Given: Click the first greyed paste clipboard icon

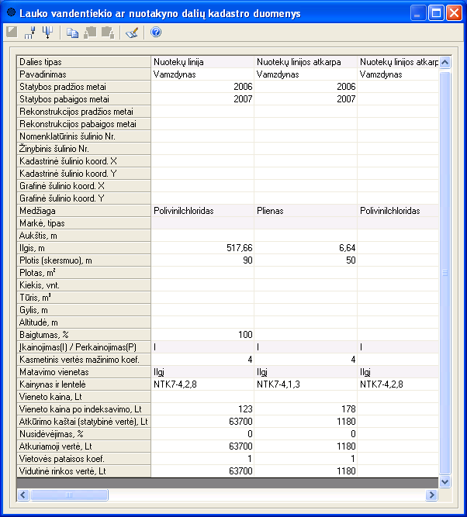Looking at the screenshot, I should point(90,33).
